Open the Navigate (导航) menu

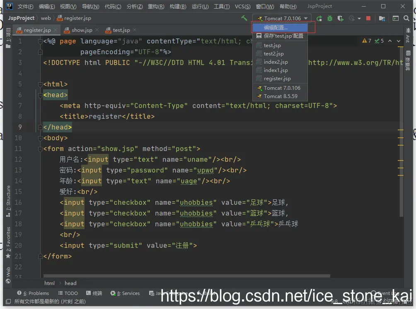point(90,6)
